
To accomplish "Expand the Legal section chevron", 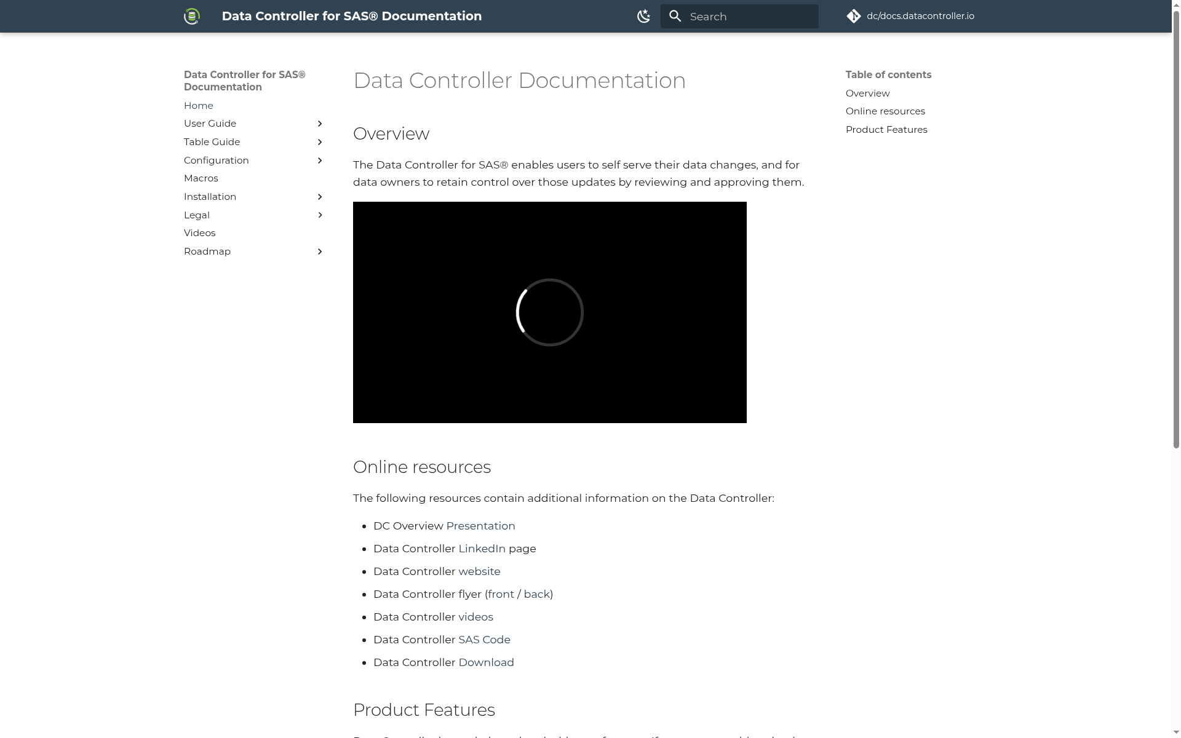I will pos(320,215).
